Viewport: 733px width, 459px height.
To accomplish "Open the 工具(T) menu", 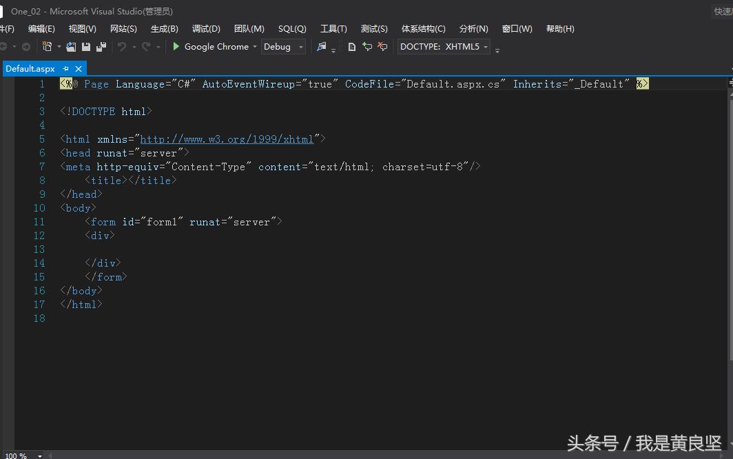I will click(333, 28).
